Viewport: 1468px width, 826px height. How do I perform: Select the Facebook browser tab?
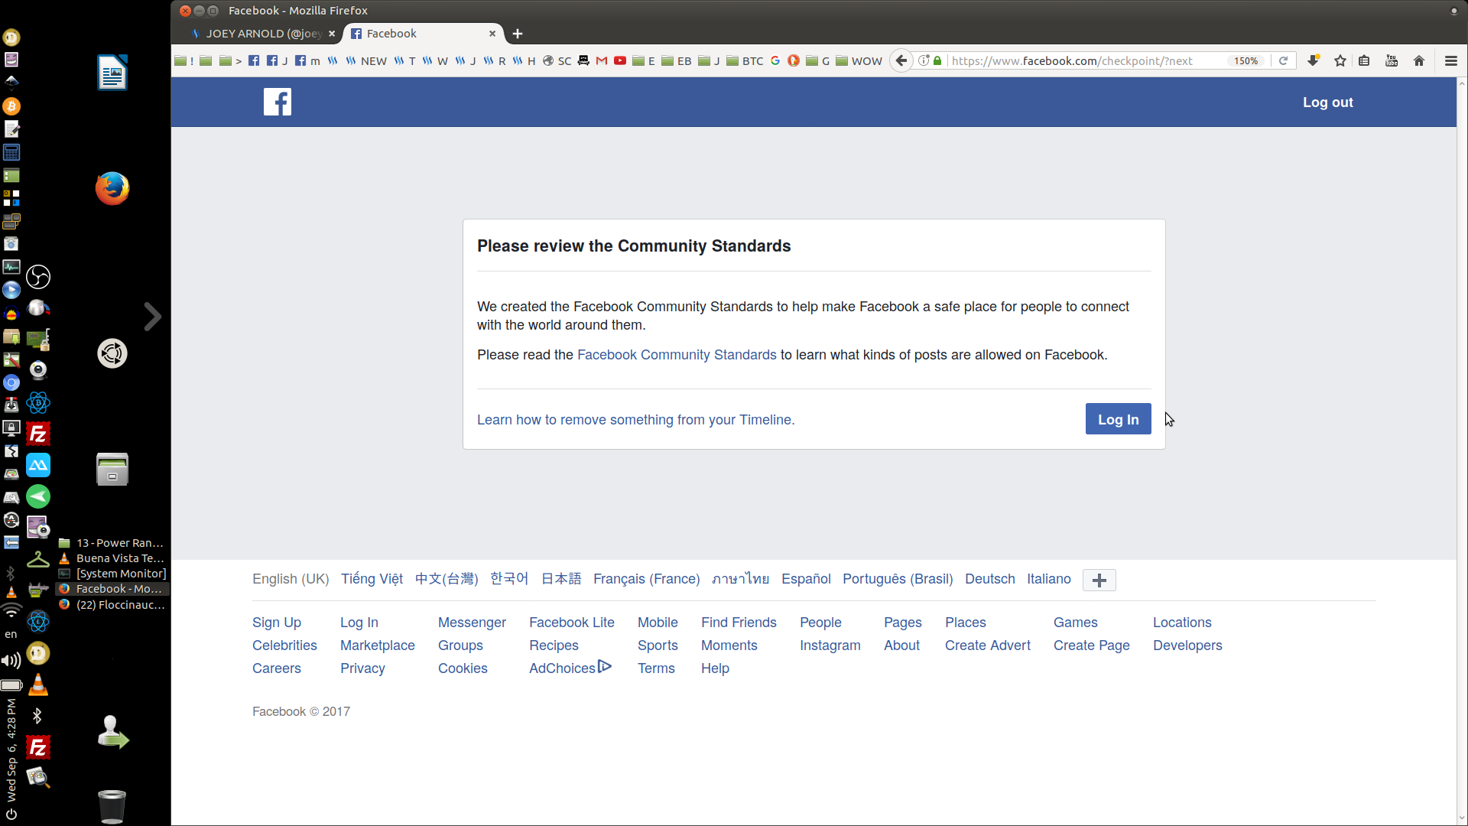point(423,34)
